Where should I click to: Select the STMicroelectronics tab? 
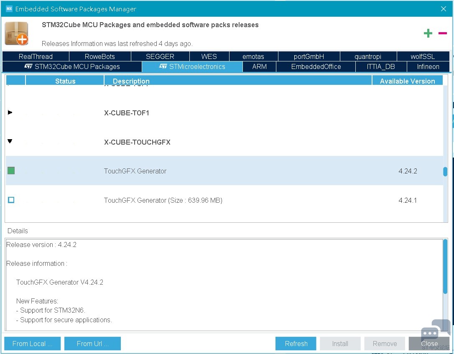point(192,66)
